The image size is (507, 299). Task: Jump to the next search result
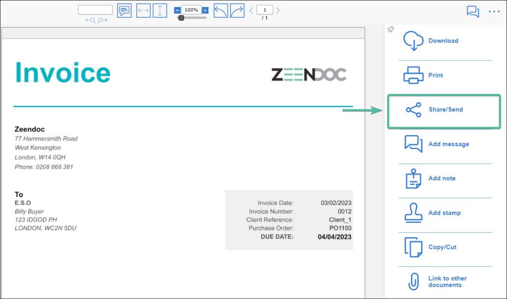pyautogui.click(x=102, y=20)
